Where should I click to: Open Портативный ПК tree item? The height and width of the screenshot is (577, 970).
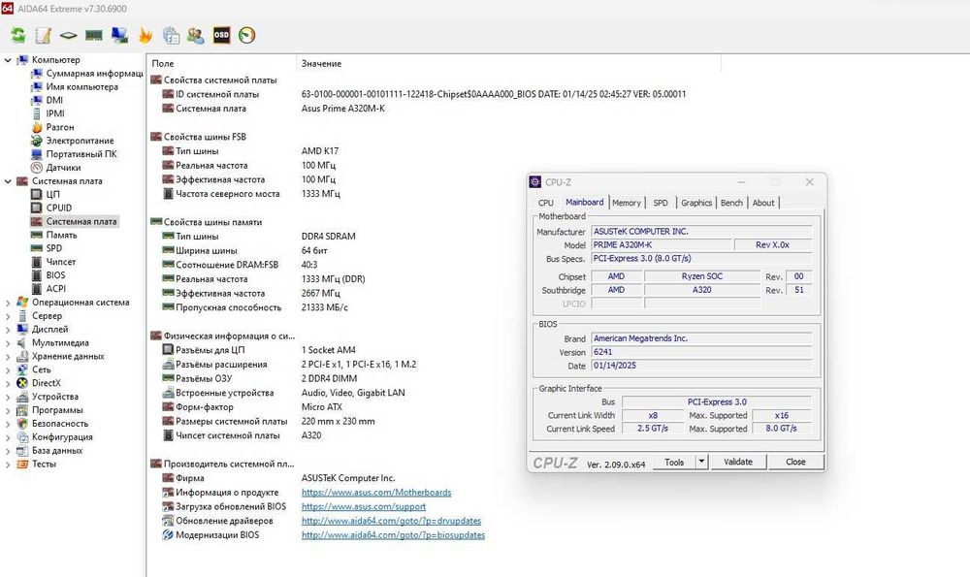pos(81,154)
